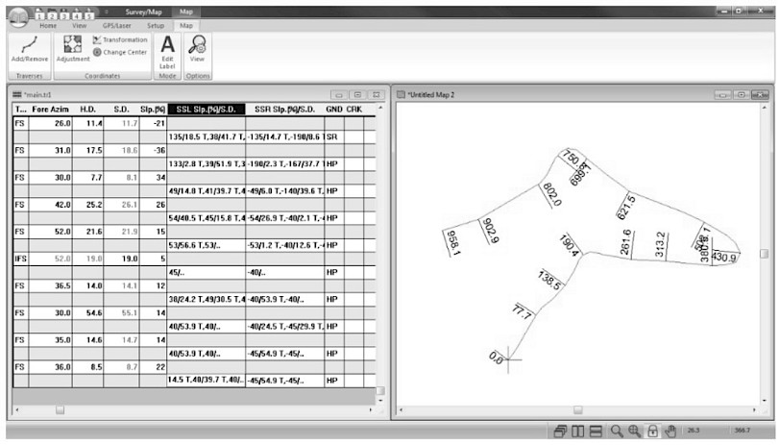The width and height of the screenshot is (779, 445).
Task: Open the round application menu button
Action: [18, 16]
